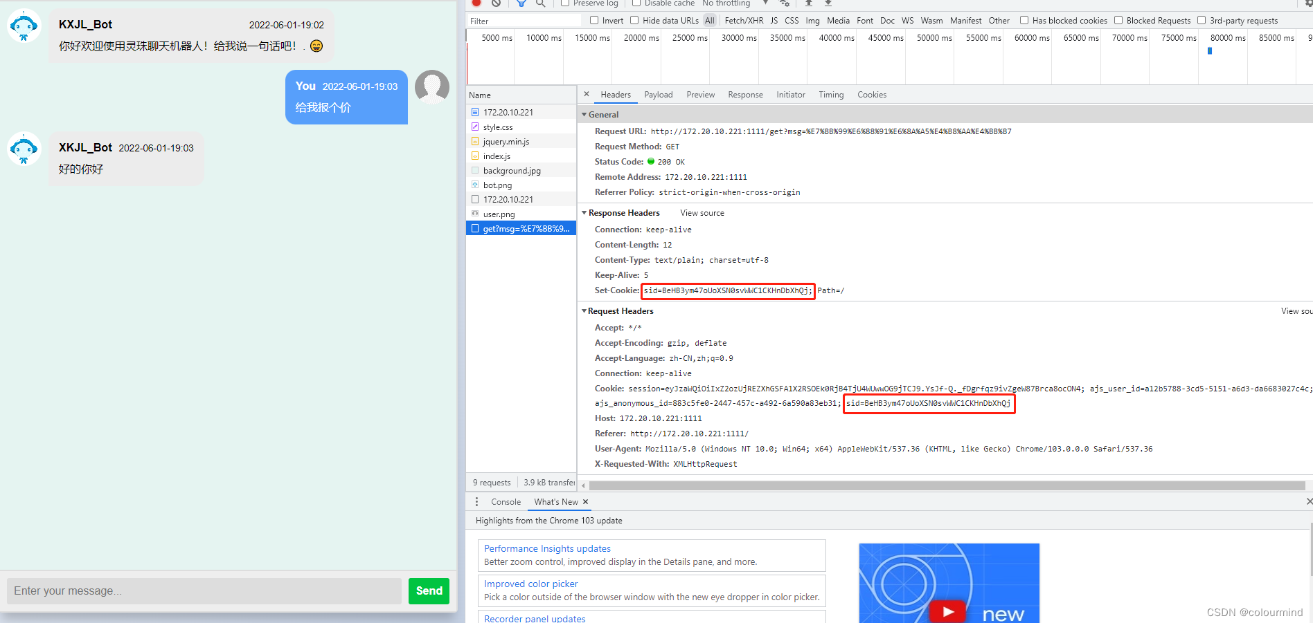Select the All filter type
Screen dimensions: 1313x623
(710, 21)
